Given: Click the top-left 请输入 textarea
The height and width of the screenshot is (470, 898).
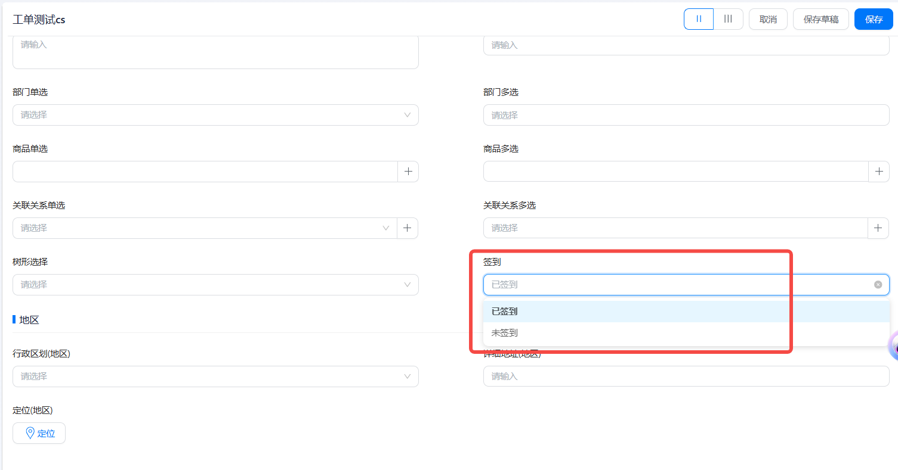Looking at the screenshot, I should pyautogui.click(x=215, y=52).
